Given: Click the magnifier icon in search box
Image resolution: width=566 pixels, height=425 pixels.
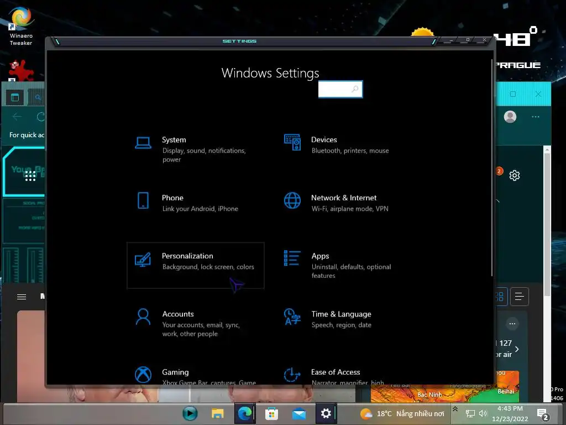Looking at the screenshot, I should 355,89.
